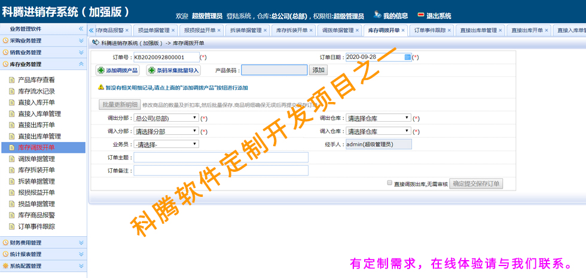Click the document icon beside 库存流水记录
Screen dimensions: 586x278
pyautogui.click(x=11, y=91)
